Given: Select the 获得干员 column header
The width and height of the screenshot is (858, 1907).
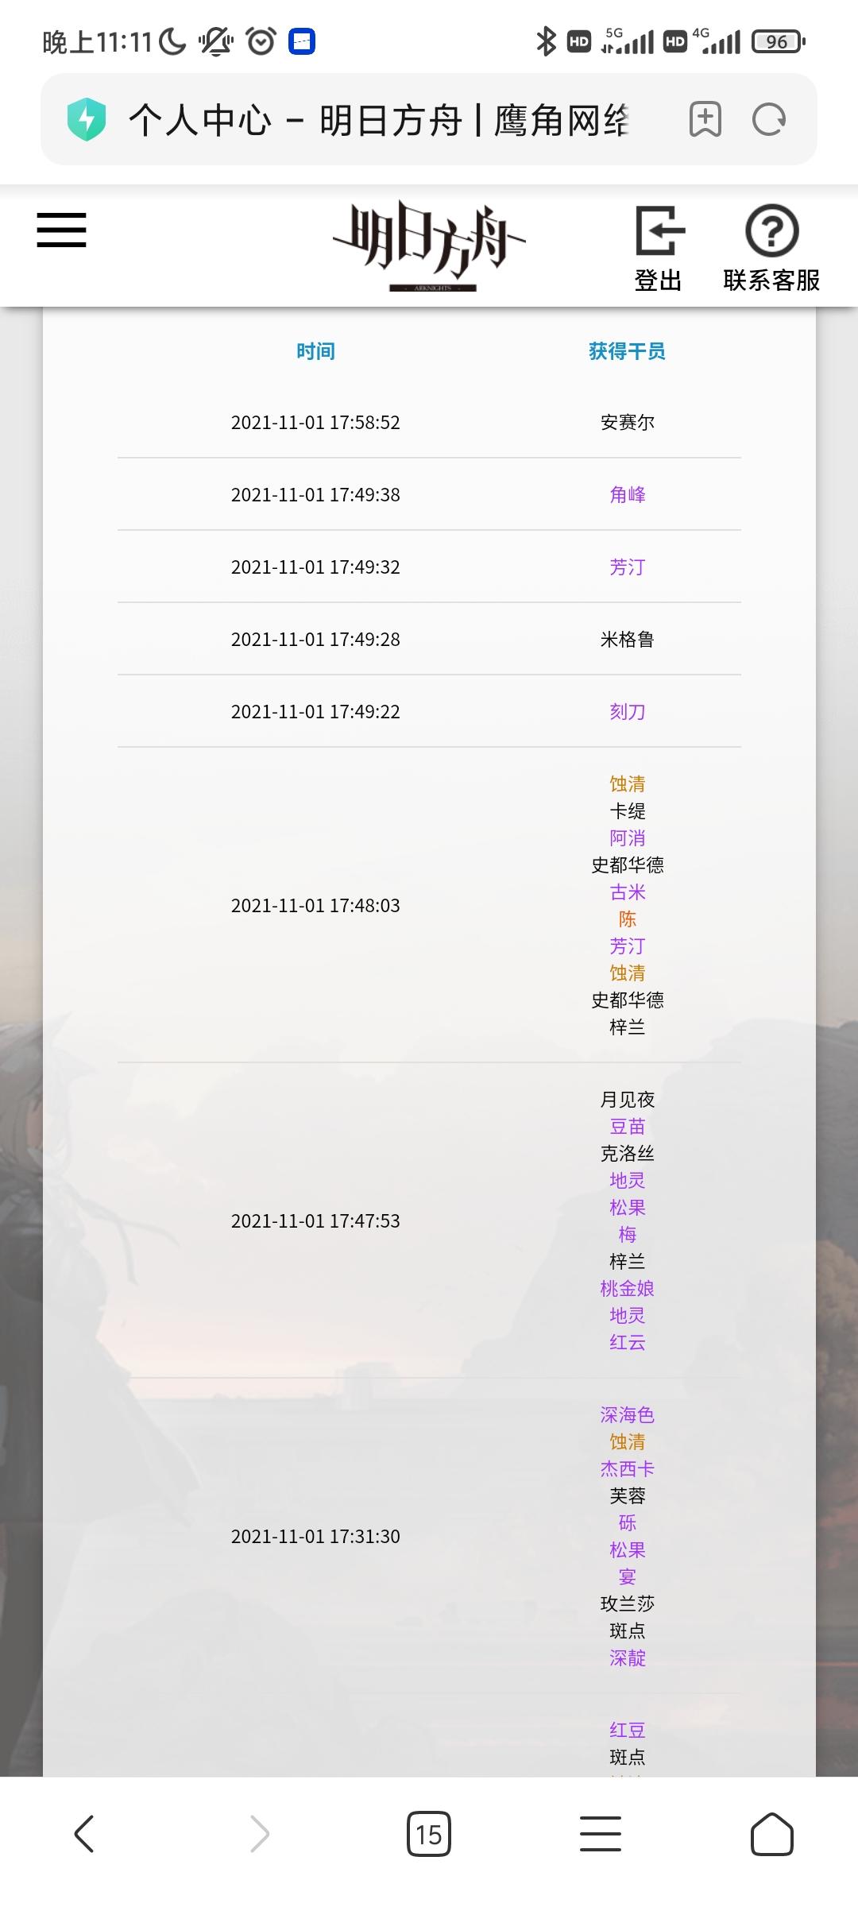Looking at the screenshot, I should coord(627,351).
